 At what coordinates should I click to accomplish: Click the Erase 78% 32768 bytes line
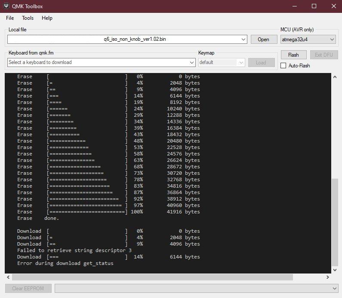[108, 179]
